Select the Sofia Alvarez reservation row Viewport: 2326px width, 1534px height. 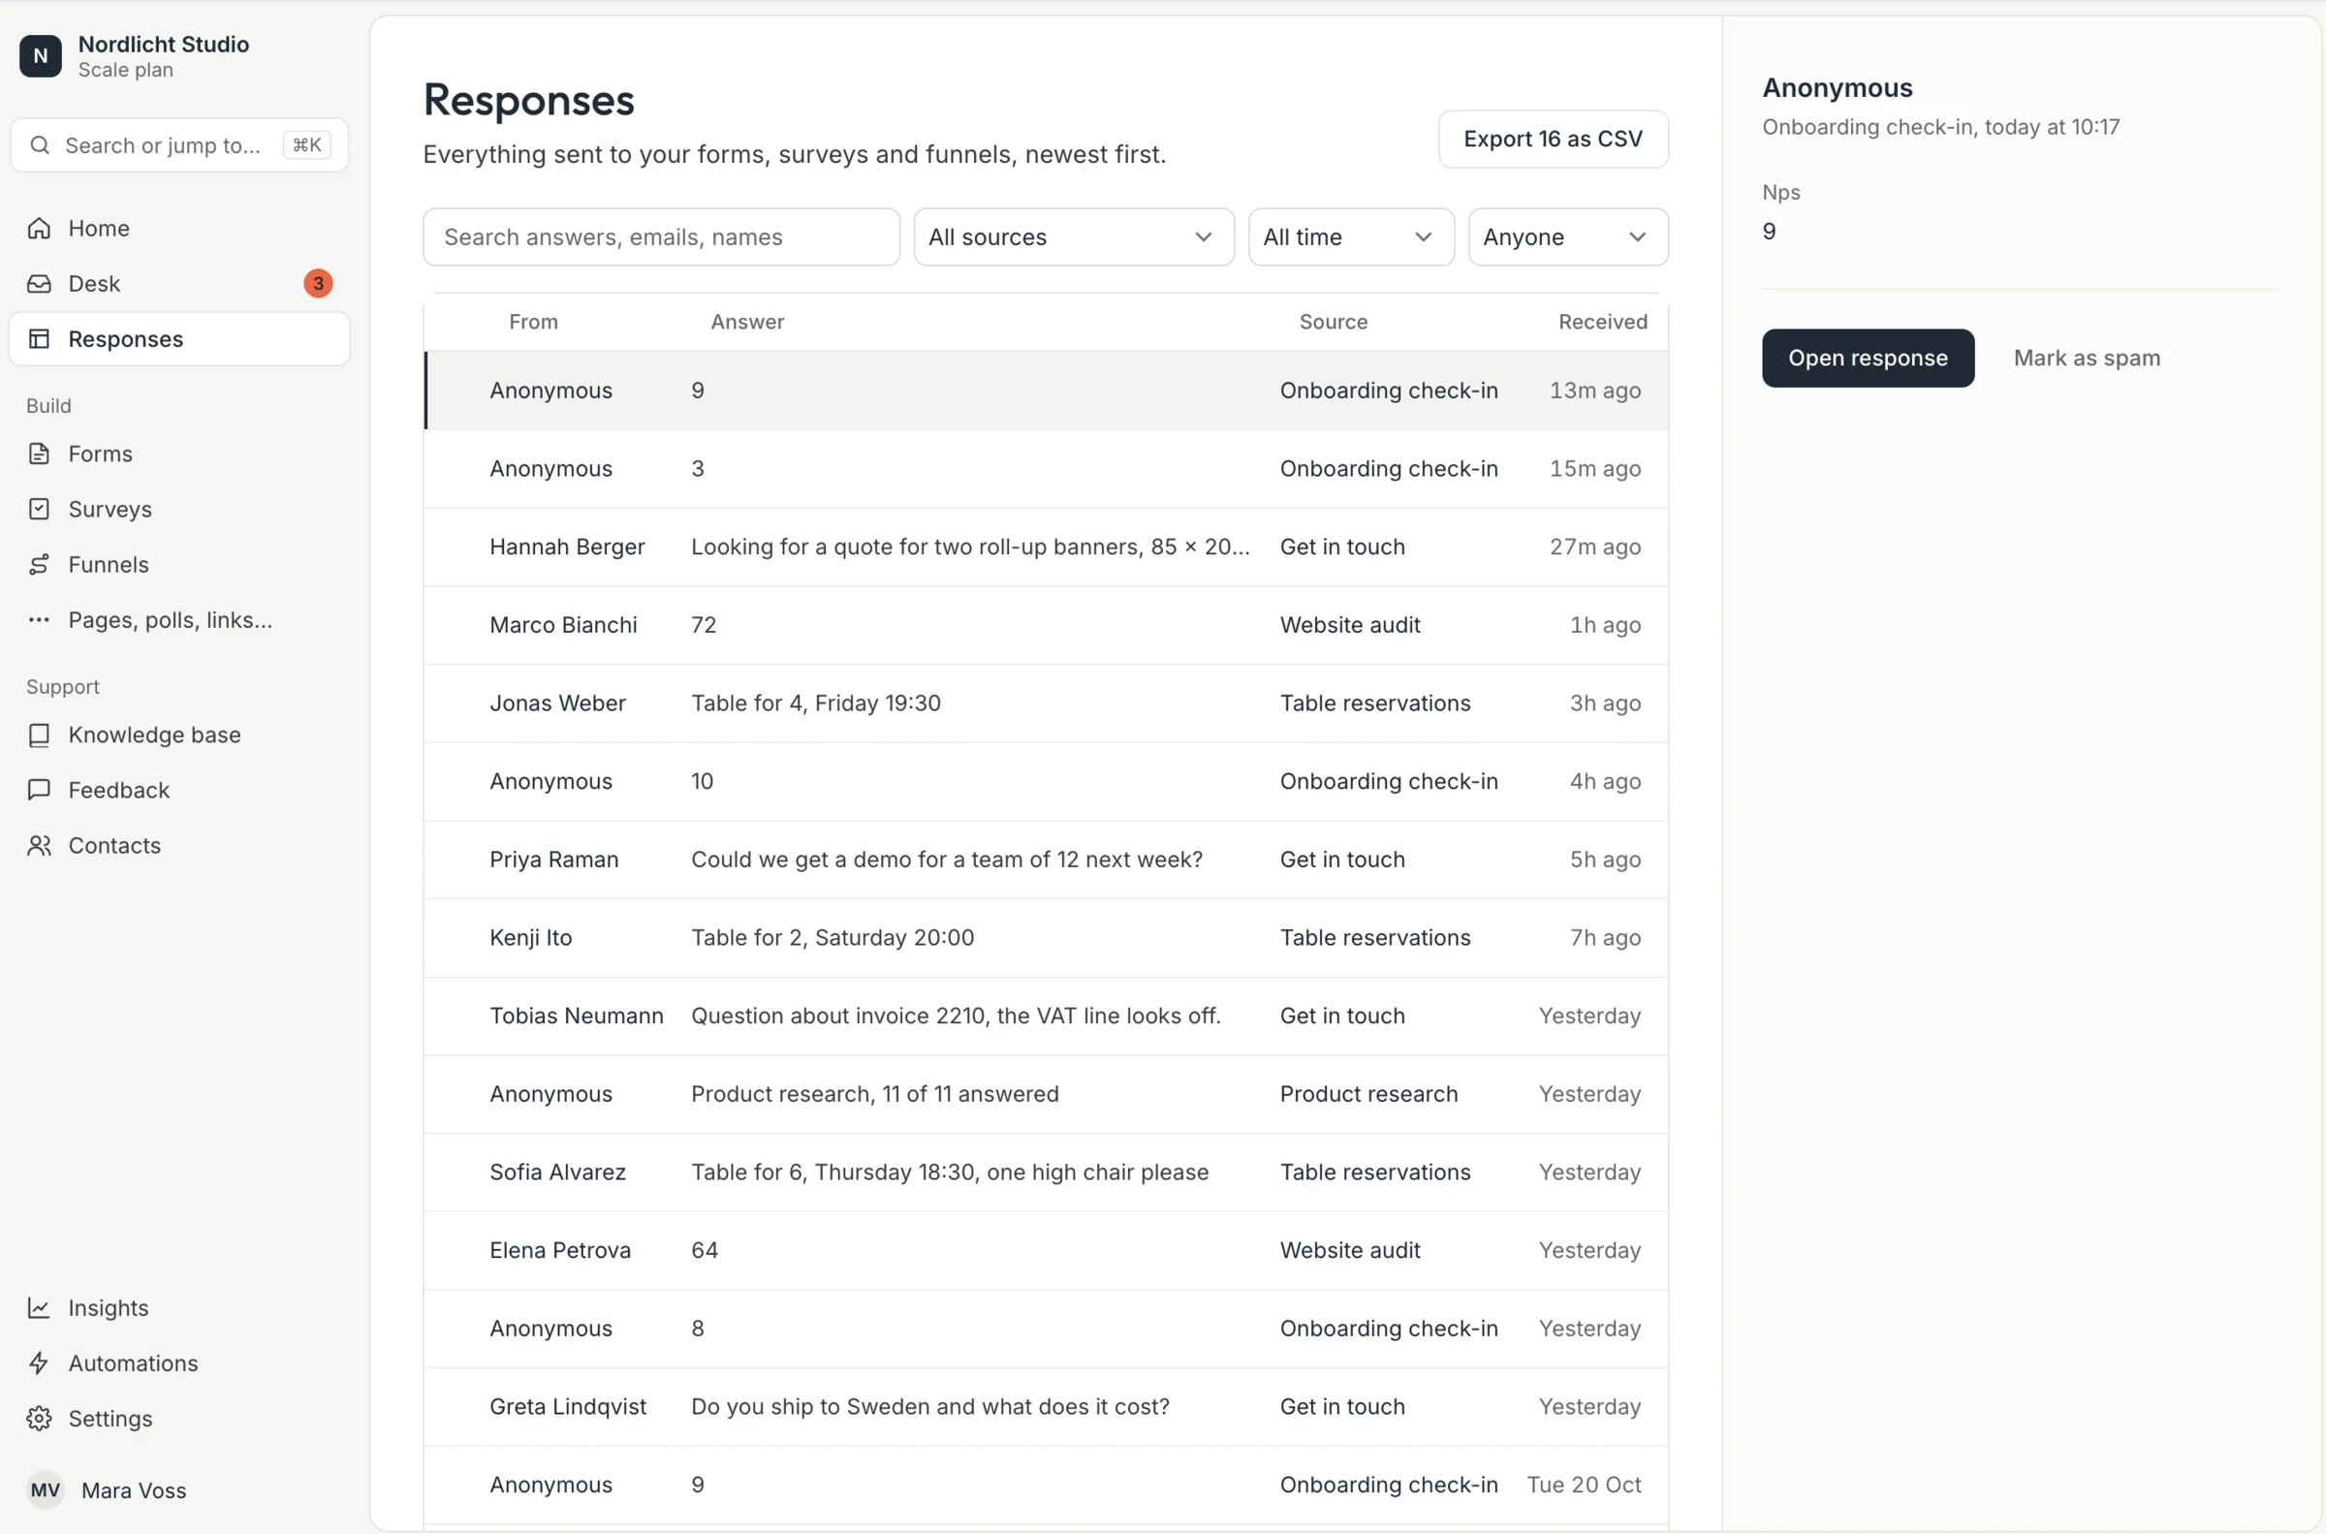(1046, 1173)
